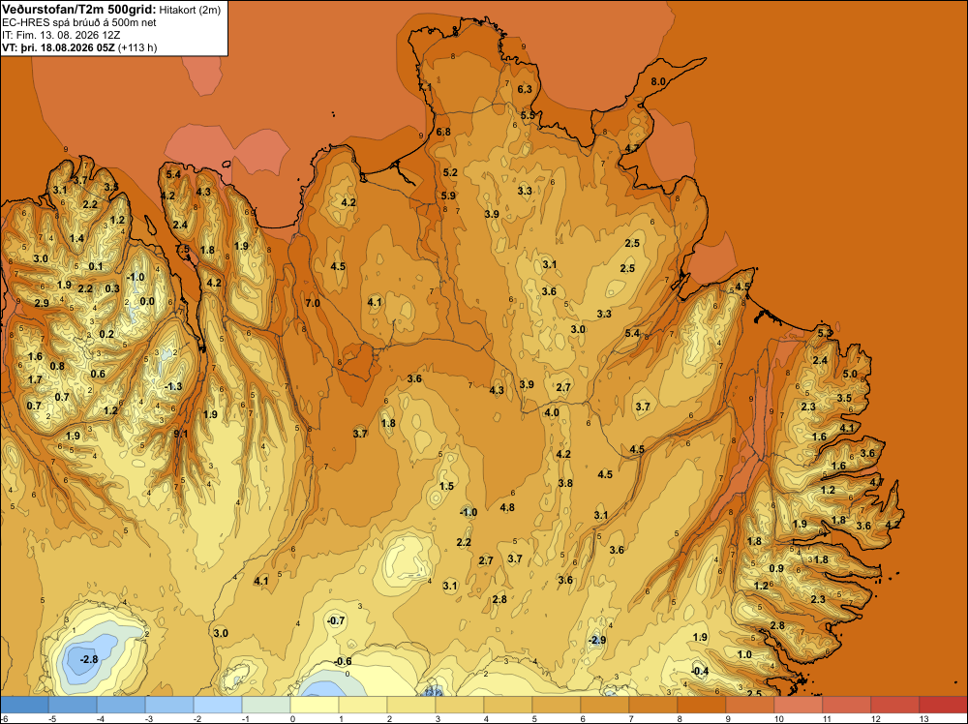968x724 pixels.
Task: Pick the pale yellow legend swatch between 0 and 1
Action: pyautogui.click(x=315, y=705)
